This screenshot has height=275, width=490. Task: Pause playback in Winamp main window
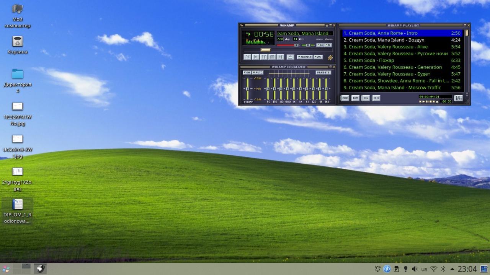click(264, 57)
